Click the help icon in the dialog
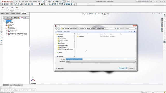Screen dimensions: 166x93 (135, 32)
